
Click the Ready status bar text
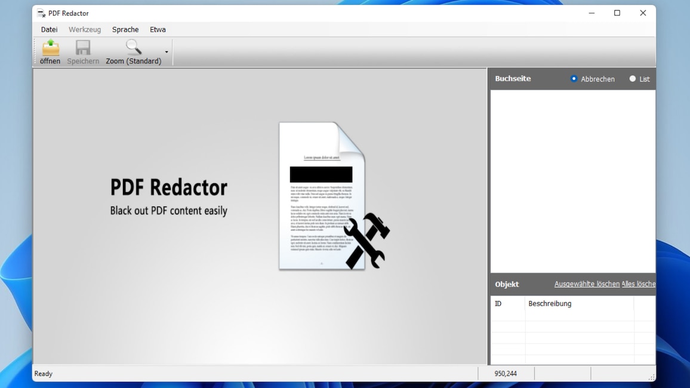click(x=43, y=373)
